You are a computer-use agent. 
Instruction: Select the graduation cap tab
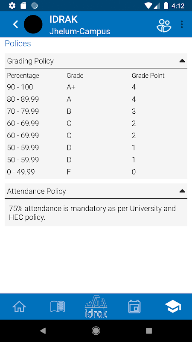click(173, 306)
